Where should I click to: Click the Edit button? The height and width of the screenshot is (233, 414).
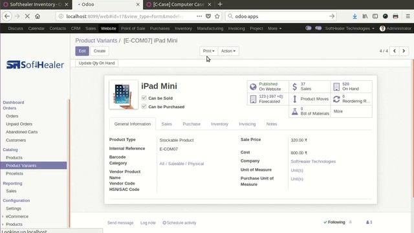click(x=82, y=51)
